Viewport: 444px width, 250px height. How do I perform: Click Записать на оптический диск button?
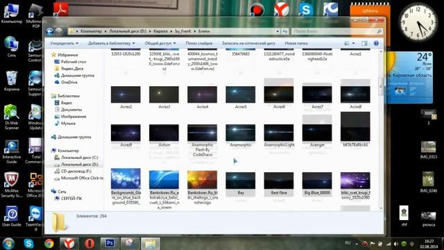[x=248, y=43]
